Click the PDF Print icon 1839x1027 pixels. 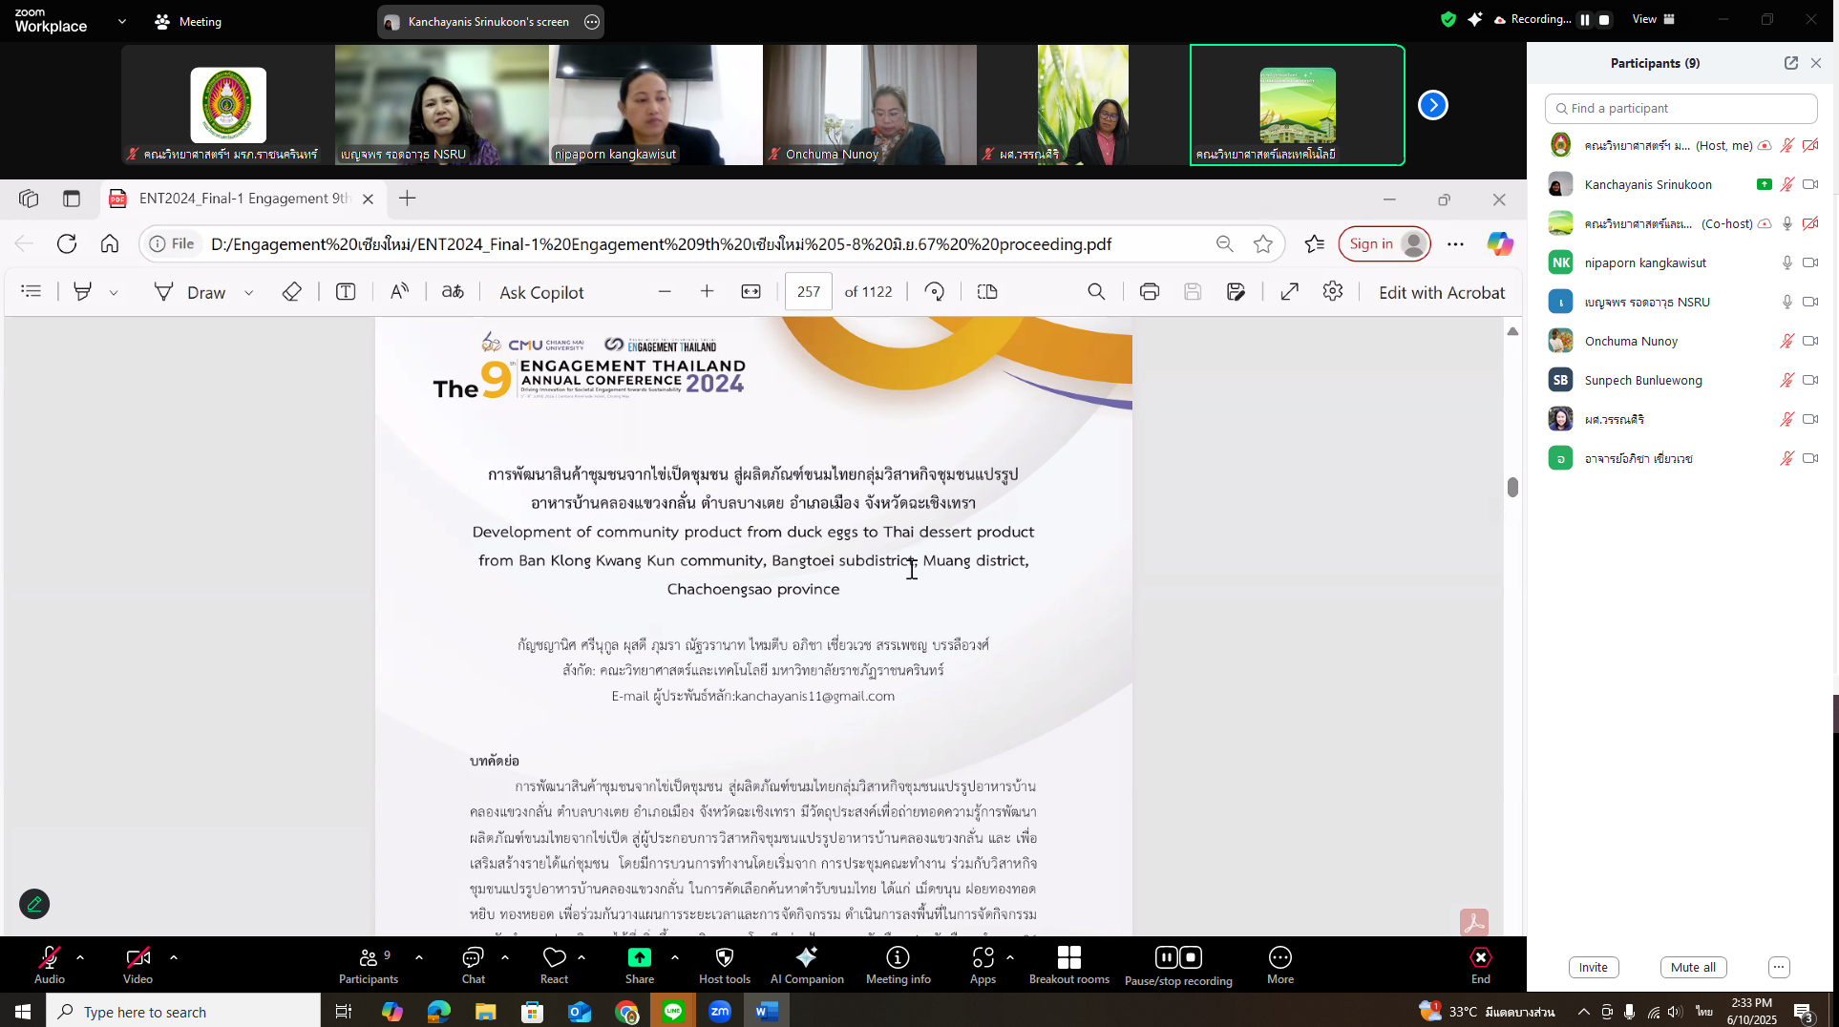point(1149,292)
